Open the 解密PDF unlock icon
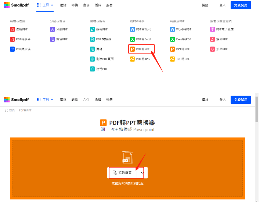 (x=212, y=39)
